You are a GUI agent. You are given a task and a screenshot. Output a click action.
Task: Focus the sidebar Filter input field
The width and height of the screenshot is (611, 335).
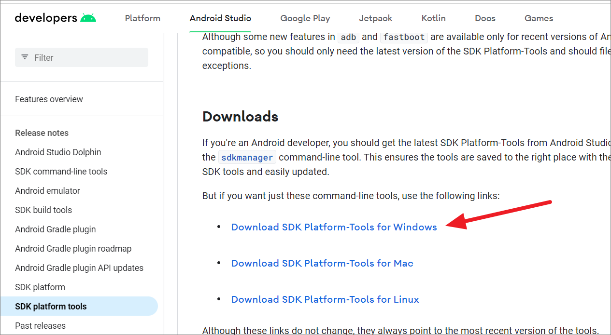pyautogui.click(x=82, y=57)
